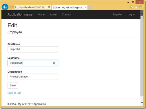Open the address bar dropdown arrow
The image size is (146, 109).
pyautogui.click(x=46, y=7)
